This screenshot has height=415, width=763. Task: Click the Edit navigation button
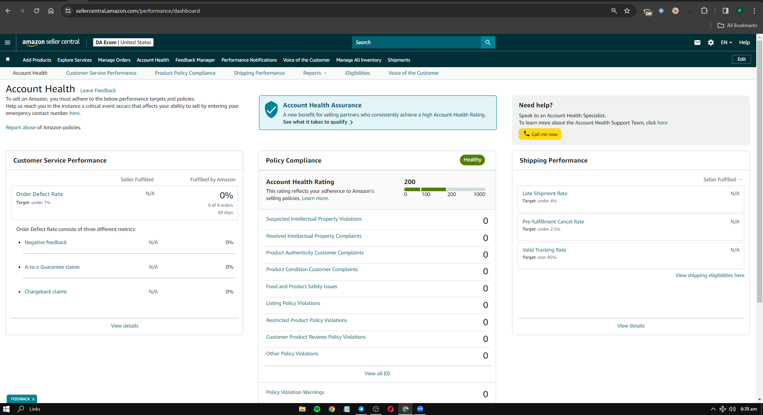(x=742, y=59)
